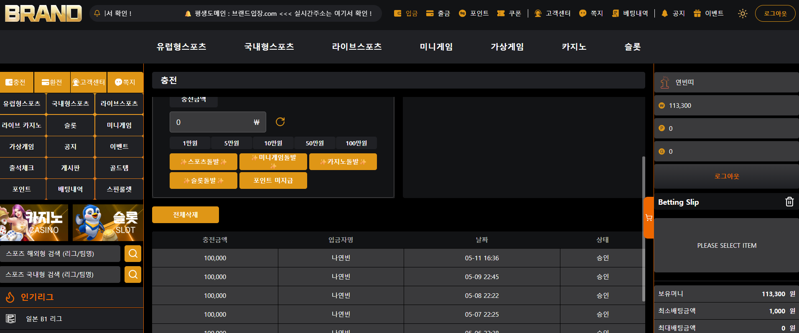Open the 슬롯 penguin banner thumbnail
The height and width of the screenshot is (333, 799).
[108, 223]
